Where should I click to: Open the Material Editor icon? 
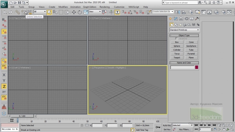[216, 12]
